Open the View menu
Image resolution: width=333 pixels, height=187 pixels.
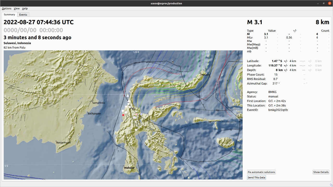(x=16, y=8)
